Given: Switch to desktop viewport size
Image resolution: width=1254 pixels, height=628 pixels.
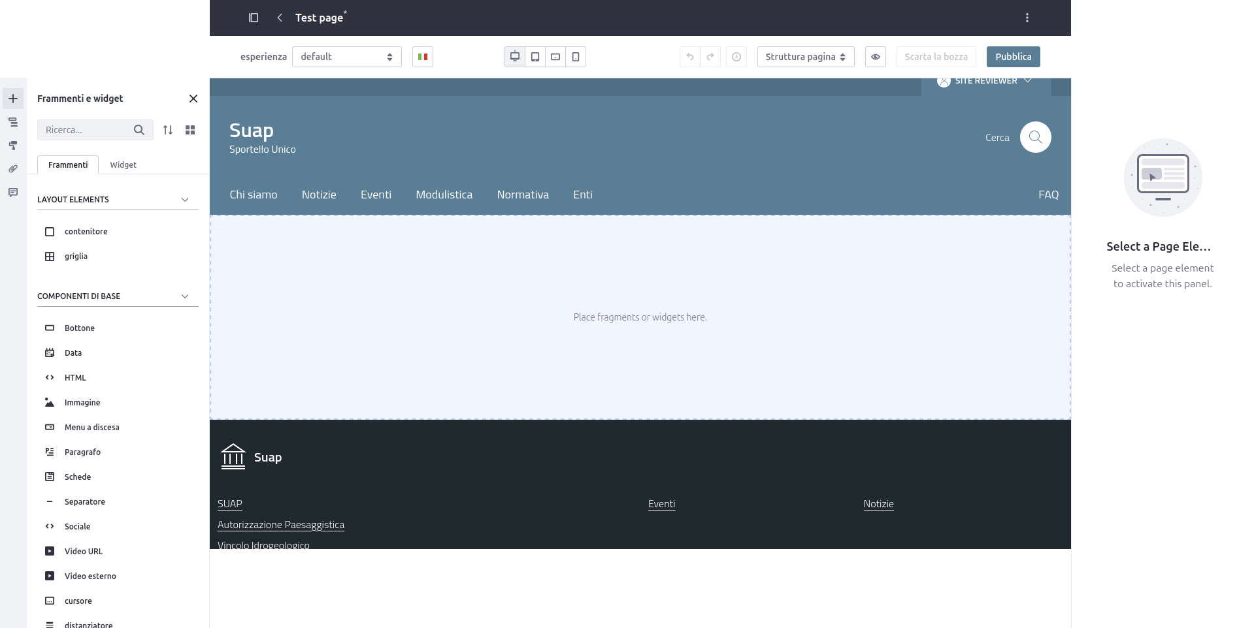Looking at the screenshot, I should (x=515, y=57).
